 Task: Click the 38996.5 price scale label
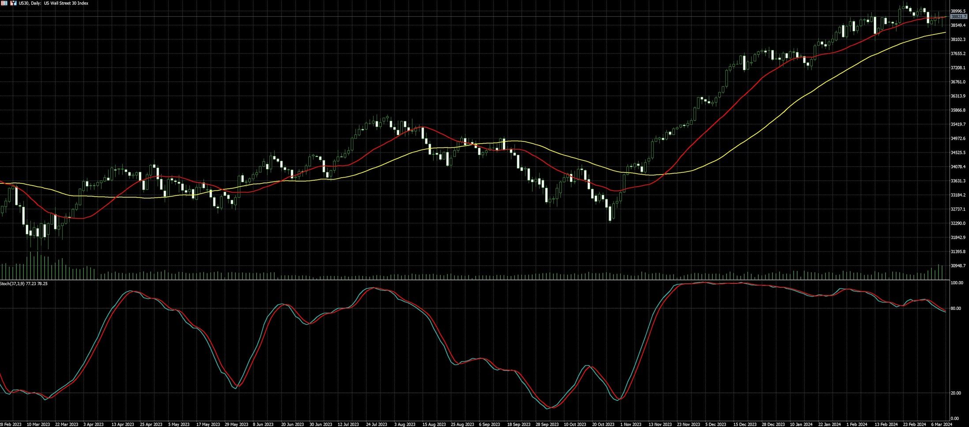[x=959, y=11]
